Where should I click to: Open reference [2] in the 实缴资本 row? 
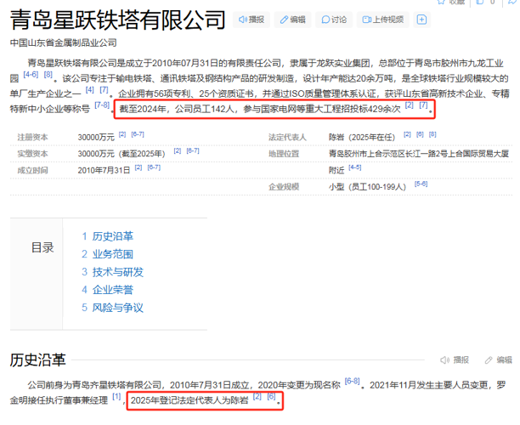click(x=178, y=150)
